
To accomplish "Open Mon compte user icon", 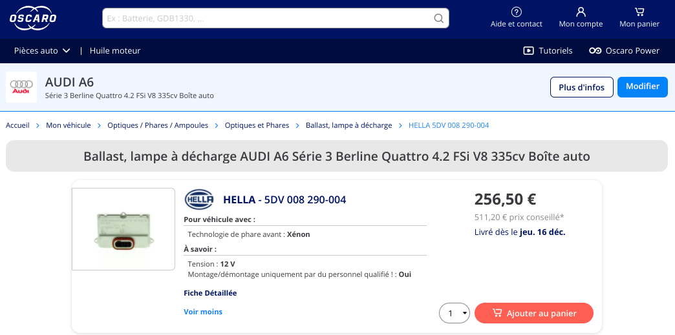I will pyautogui.click(x=581, y=12).
